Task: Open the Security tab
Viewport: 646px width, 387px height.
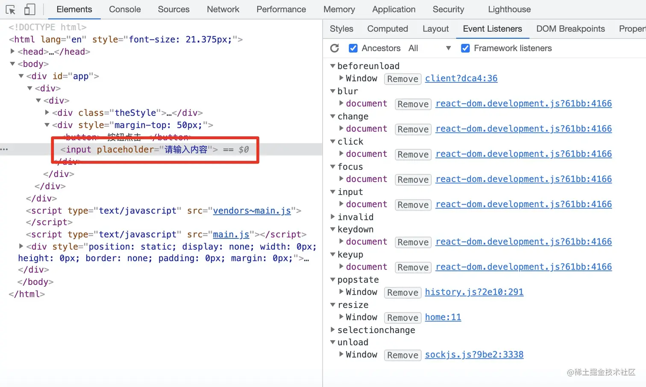Action: click(x=448, y=9)
